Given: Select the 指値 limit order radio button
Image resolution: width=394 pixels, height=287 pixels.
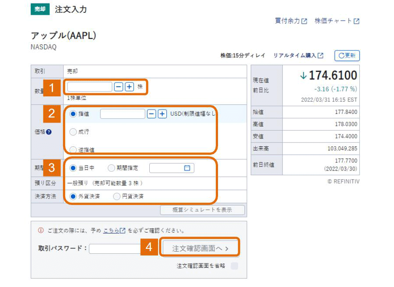Looking at the screenshot, I should [x=73, y=114].
